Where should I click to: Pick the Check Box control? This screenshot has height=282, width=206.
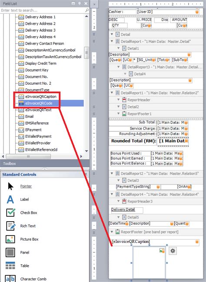coord(21,212)
